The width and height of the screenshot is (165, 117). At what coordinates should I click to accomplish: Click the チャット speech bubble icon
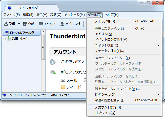coord(41,24)
